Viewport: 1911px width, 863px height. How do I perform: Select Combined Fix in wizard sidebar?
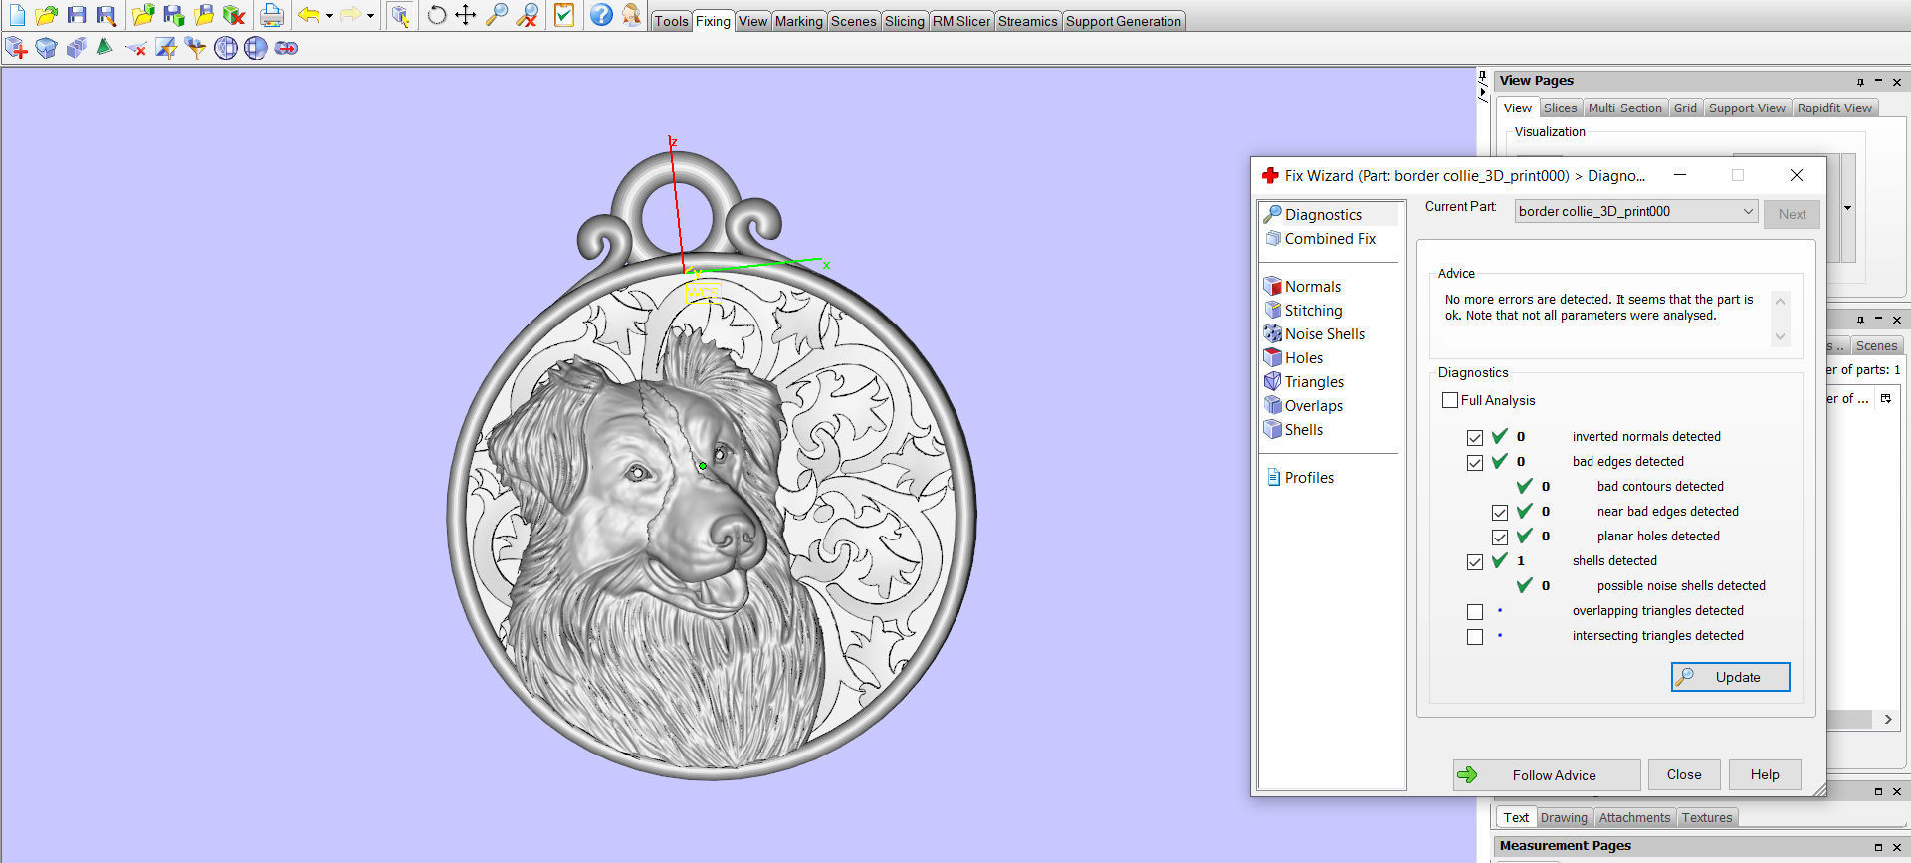[x=1330, y=239]
